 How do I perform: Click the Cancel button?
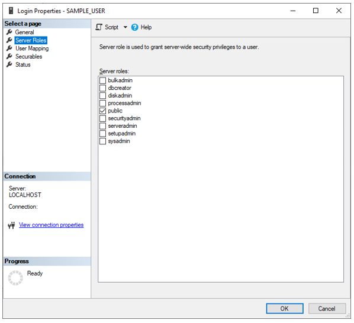point(327,308)
